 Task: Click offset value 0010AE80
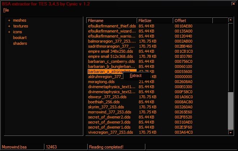184,26
